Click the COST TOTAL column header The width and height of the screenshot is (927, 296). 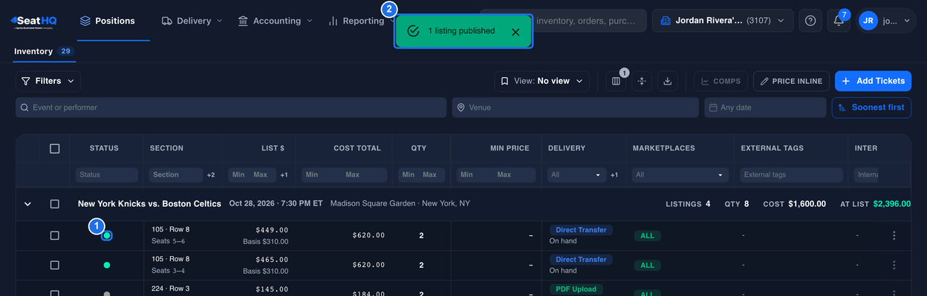pyautogui.click(x=357, y=148)
